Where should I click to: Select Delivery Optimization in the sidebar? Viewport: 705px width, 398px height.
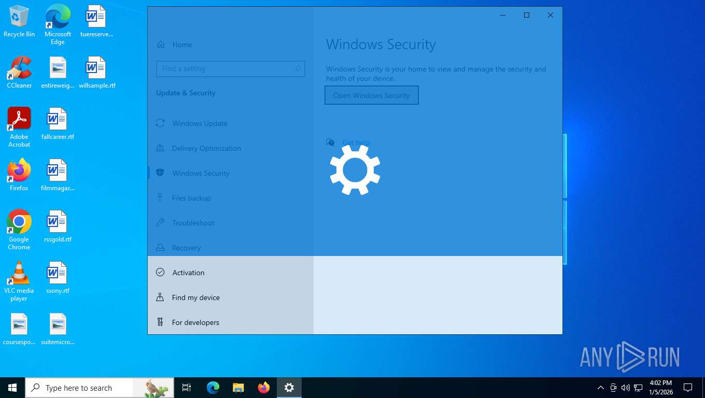231,148
